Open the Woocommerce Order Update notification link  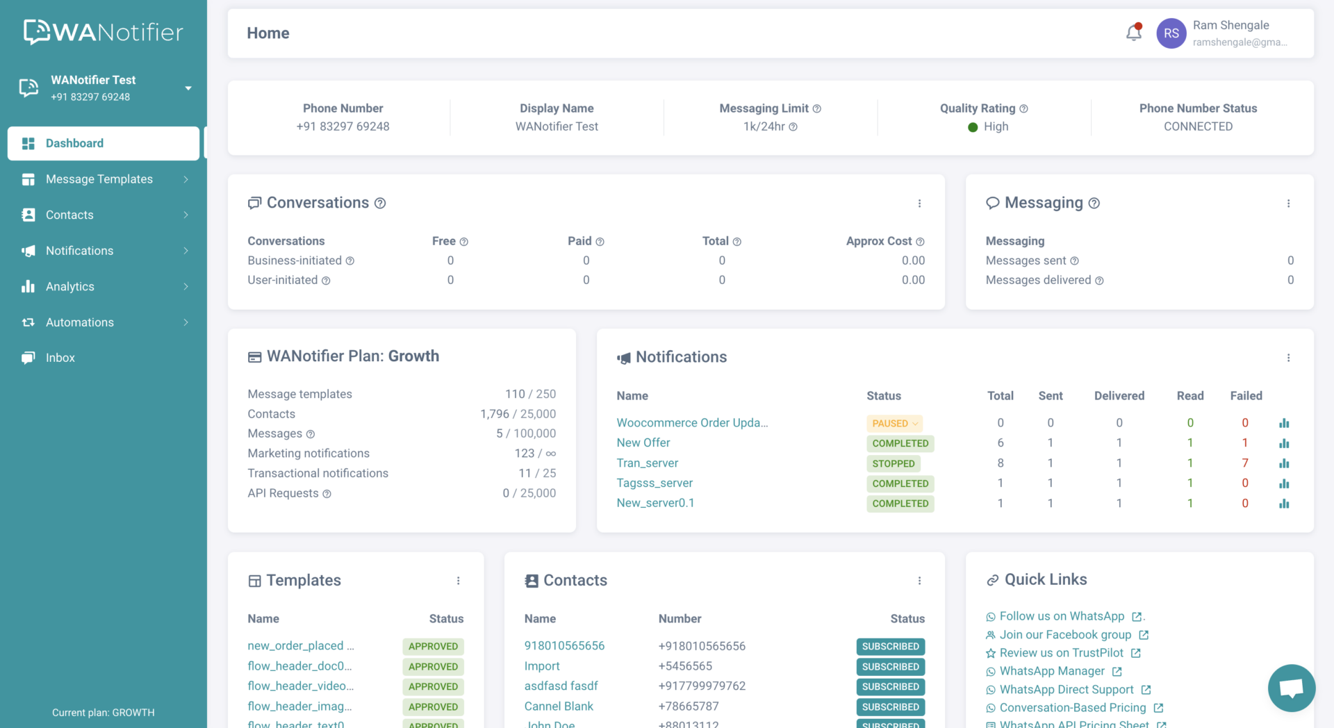click(692, 423)
